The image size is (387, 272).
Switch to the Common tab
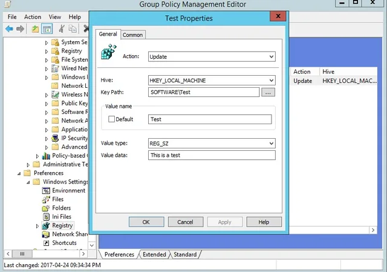click(133, 35)
